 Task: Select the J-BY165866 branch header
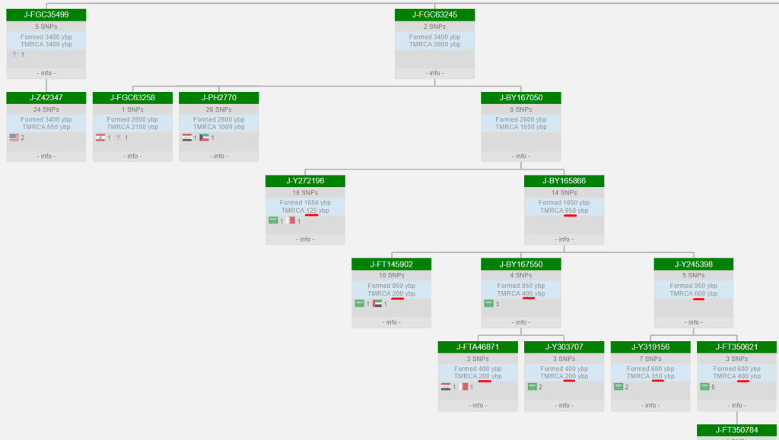point(564,181)
